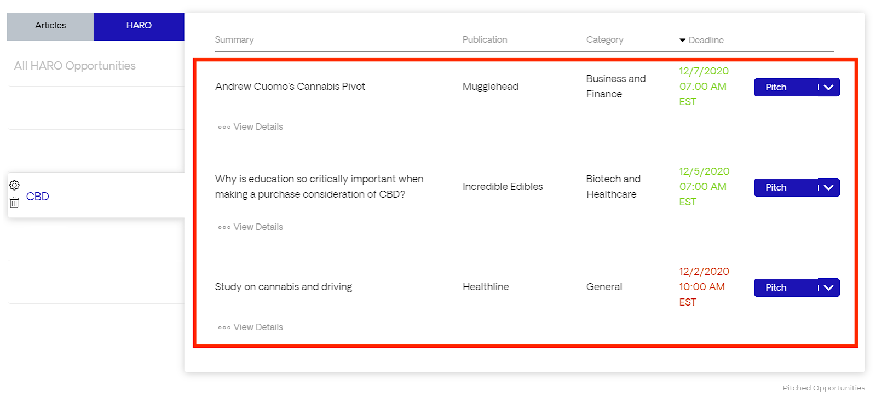
Task: Click the 12/7/2020 deadline
Action: click(704, 87)
